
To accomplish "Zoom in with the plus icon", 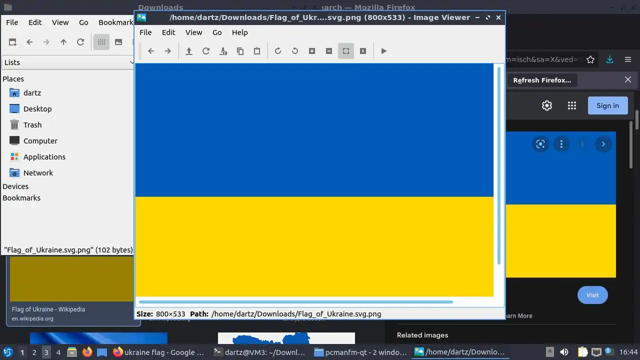I will click(x=312, y=51).
